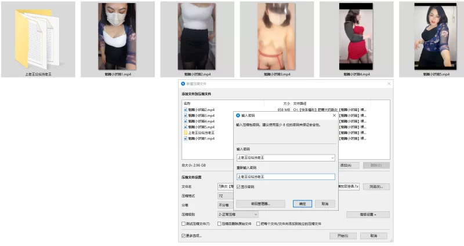The image size is (464, 246).
Task: Click the 名称 column header
Action: 187,103
